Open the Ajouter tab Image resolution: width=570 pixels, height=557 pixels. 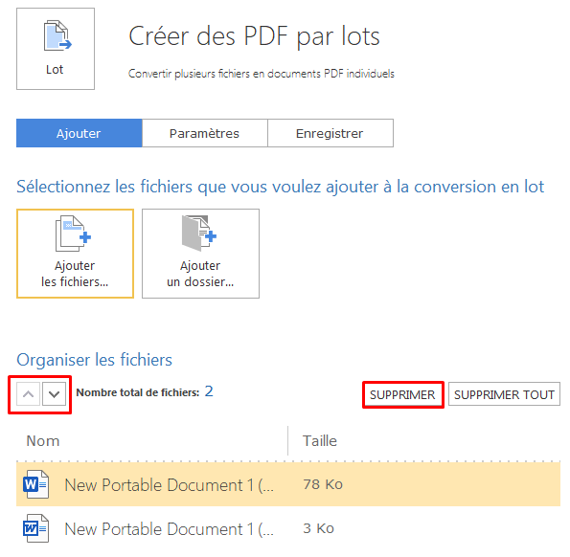tap(79, 133)
